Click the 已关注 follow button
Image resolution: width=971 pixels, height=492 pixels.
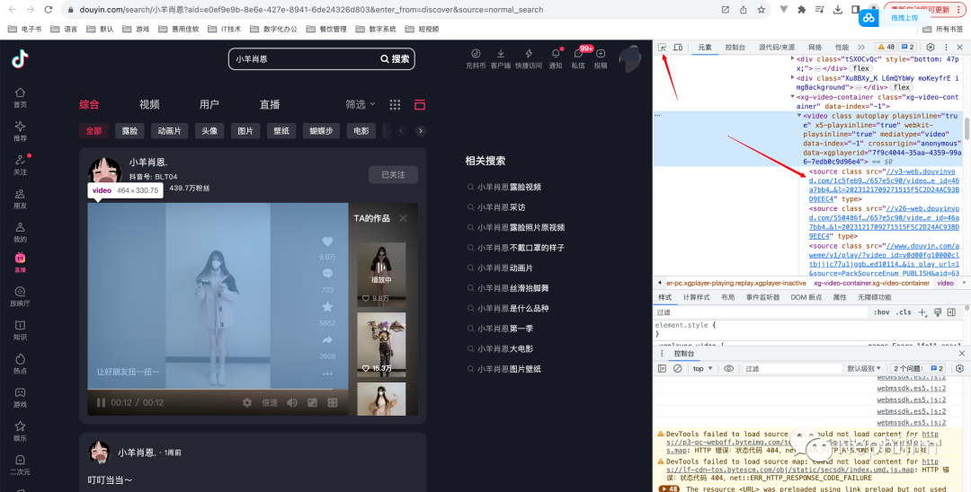coord(393,175)
